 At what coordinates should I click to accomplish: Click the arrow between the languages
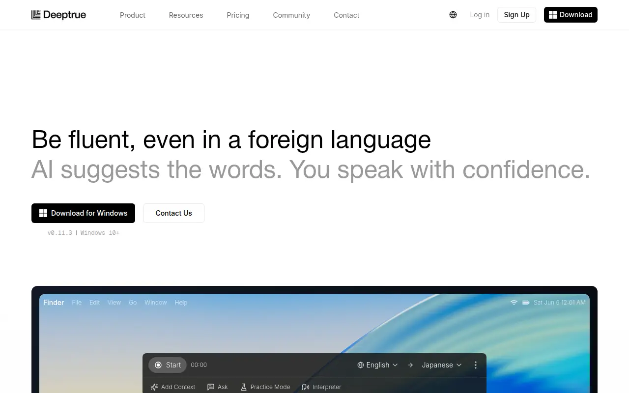[410, 365]
